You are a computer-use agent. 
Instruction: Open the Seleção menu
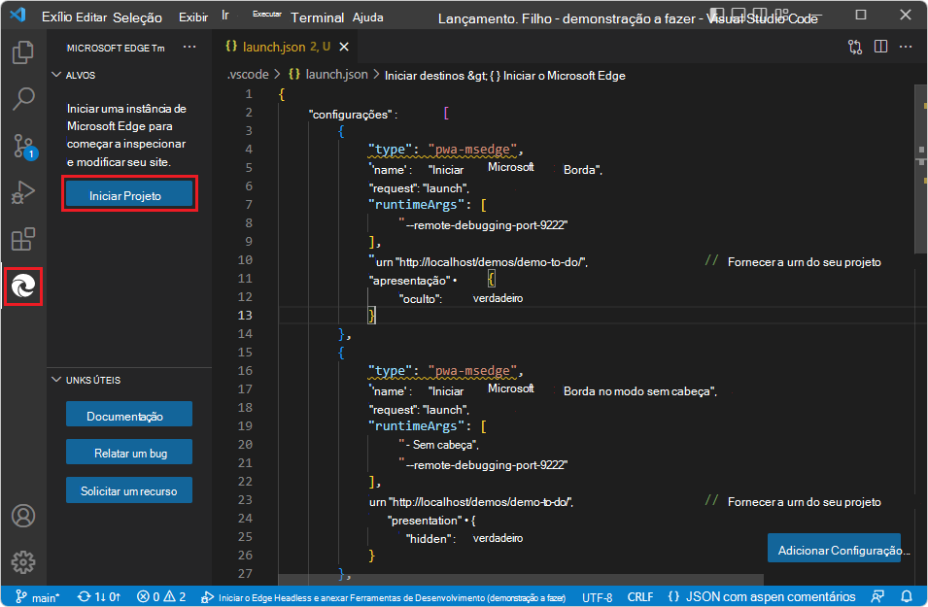(x=137, y=17)
